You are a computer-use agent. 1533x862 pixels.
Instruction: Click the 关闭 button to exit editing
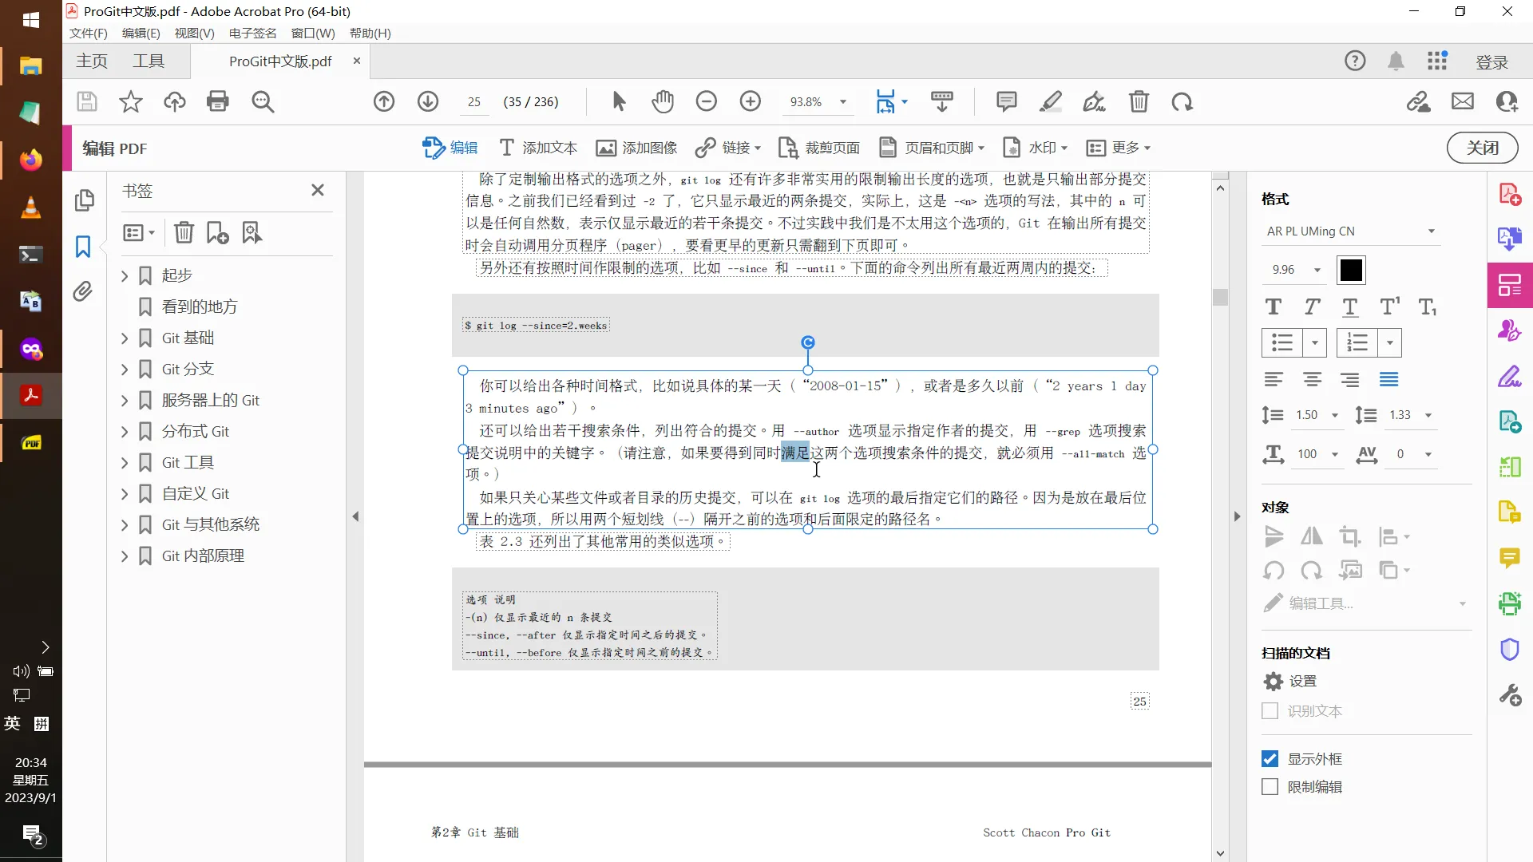(x=1482, y=148)
